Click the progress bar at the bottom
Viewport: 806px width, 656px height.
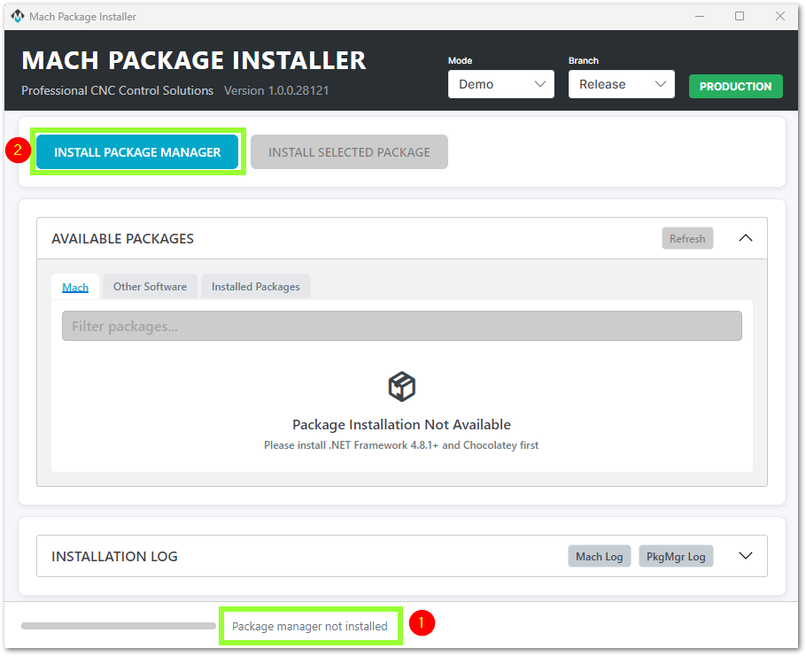pyautogui.click(x=119, y=626)
